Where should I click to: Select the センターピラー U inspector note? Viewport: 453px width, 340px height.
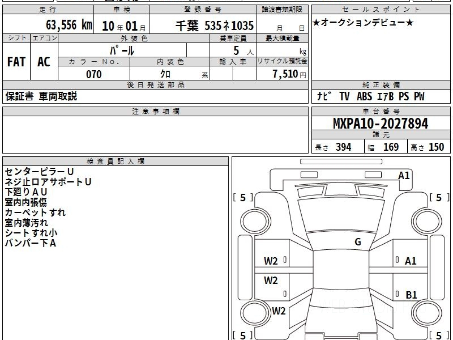point(39,172)
